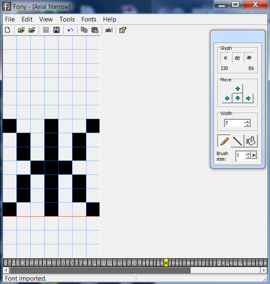Select uppercase Я glyph in strip
This screenshot has height=284, width=270.
click(139, 263)
